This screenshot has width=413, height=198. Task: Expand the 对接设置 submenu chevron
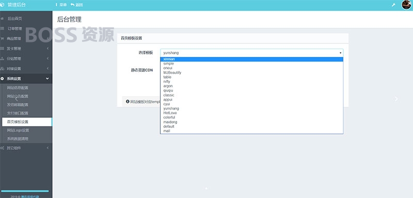pyautogui.click(x=47, y=69)
